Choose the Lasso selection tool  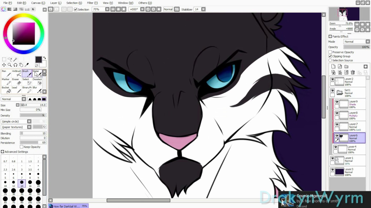point(10,60)
